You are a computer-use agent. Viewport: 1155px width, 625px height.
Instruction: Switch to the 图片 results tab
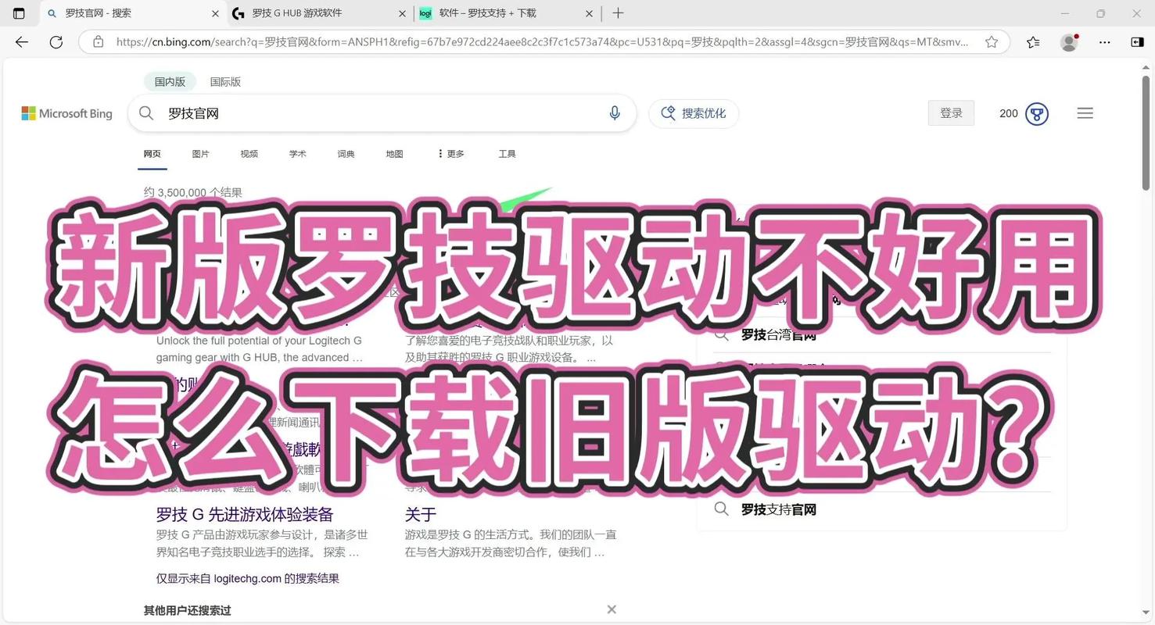[x=200, y=154]
